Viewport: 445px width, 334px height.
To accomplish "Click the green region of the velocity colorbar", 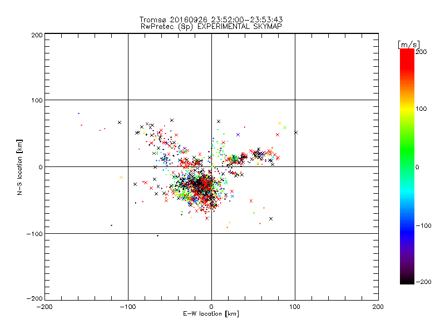I will click(407, 150).
